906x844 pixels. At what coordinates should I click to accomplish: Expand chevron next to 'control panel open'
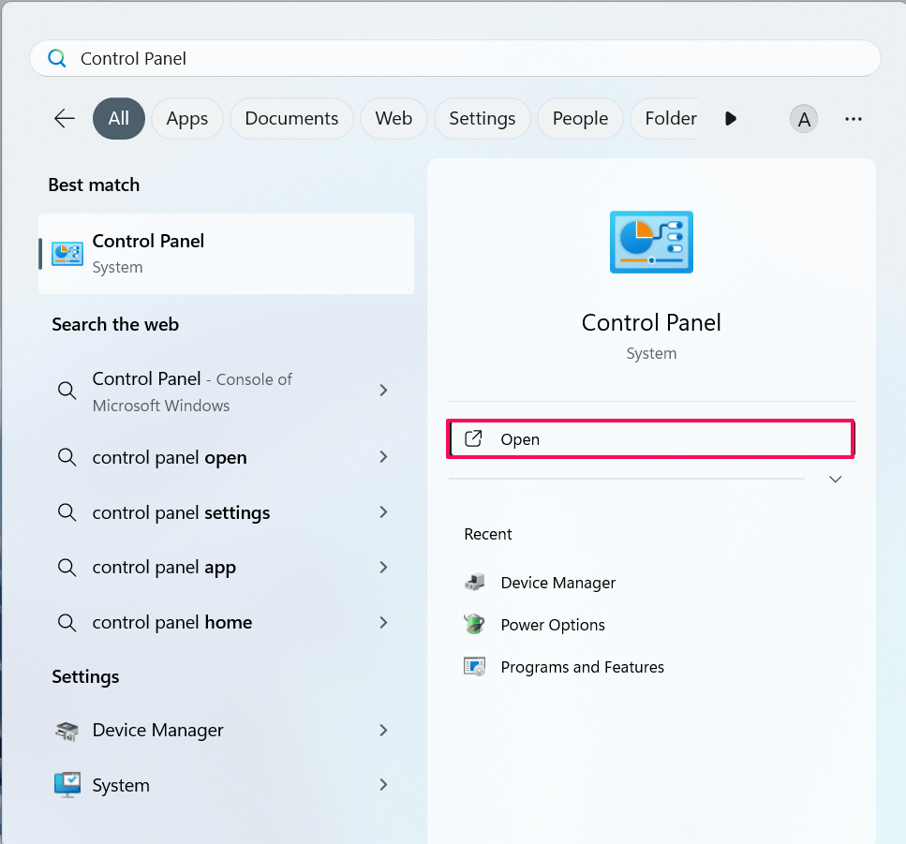[x=383, y=457]
